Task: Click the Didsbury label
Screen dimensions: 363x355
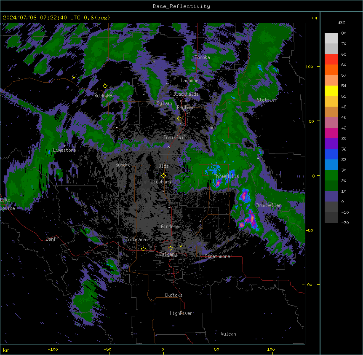Action: point(161,182)
